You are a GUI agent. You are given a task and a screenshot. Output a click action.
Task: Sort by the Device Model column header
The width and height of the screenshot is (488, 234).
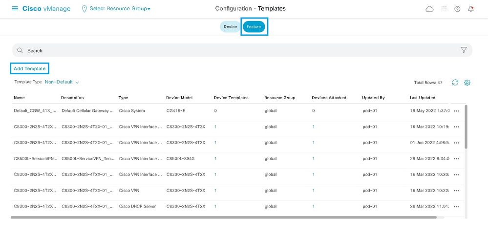(x=179, y=98)
